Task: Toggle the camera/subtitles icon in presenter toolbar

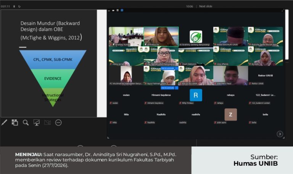Action: (47, 122)
